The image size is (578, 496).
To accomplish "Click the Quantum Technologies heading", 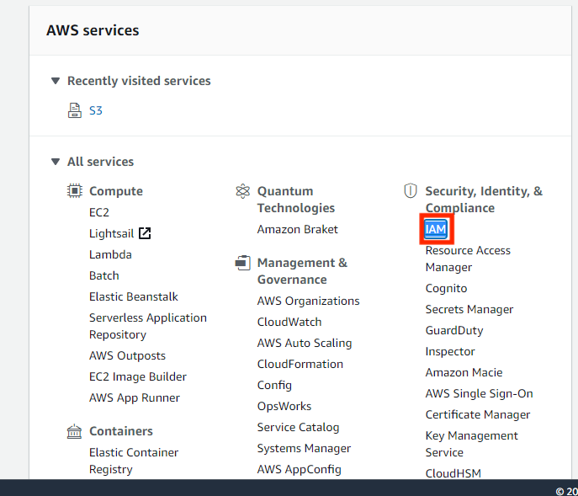I will (296, 200).
